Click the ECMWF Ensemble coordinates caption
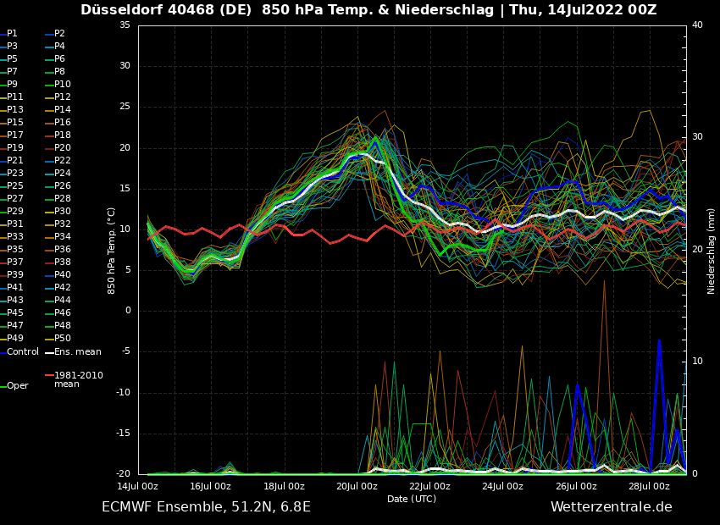The height and width of the screenshot is (525, 720). [206, 507]
